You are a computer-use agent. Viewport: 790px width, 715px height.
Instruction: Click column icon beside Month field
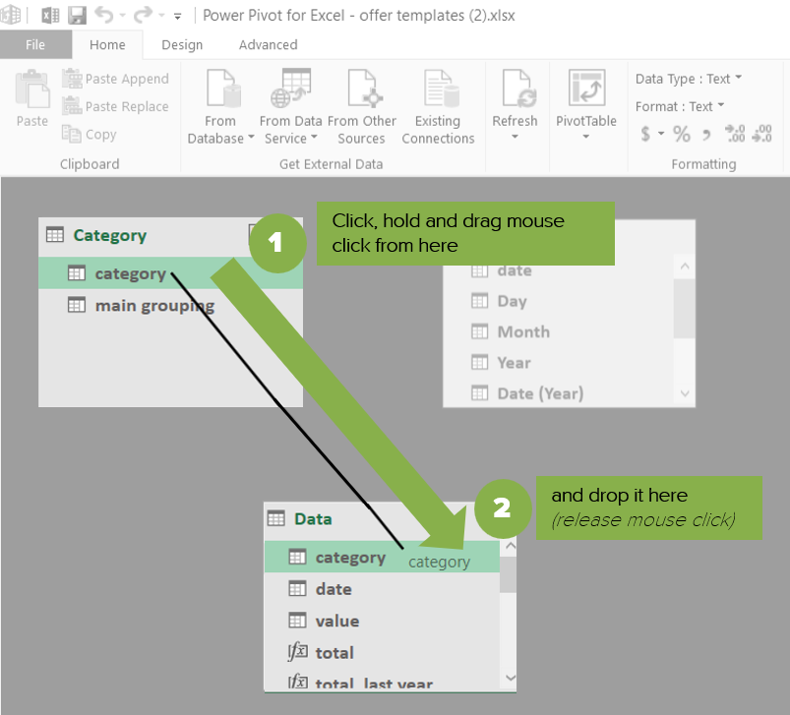pos(479,331)
